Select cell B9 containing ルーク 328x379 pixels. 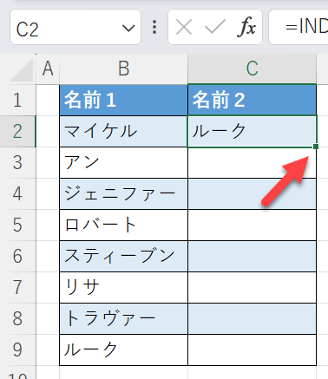coord(123,350)
